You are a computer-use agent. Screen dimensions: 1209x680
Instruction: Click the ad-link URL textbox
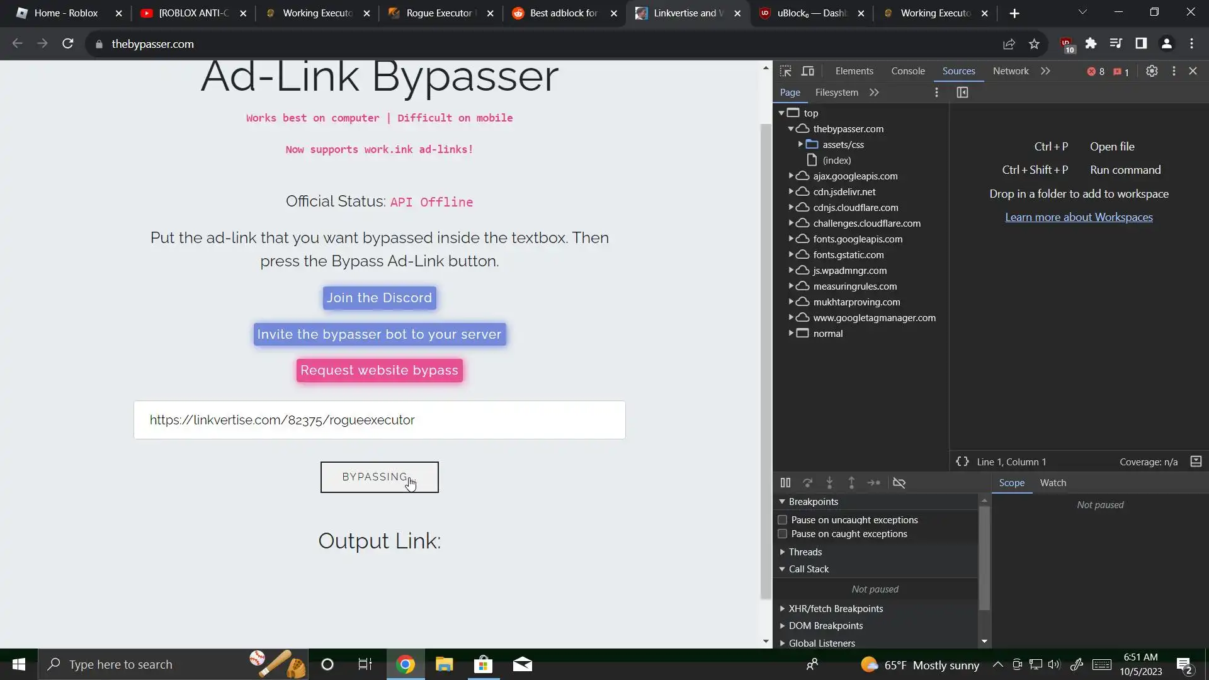click(379, 420)
